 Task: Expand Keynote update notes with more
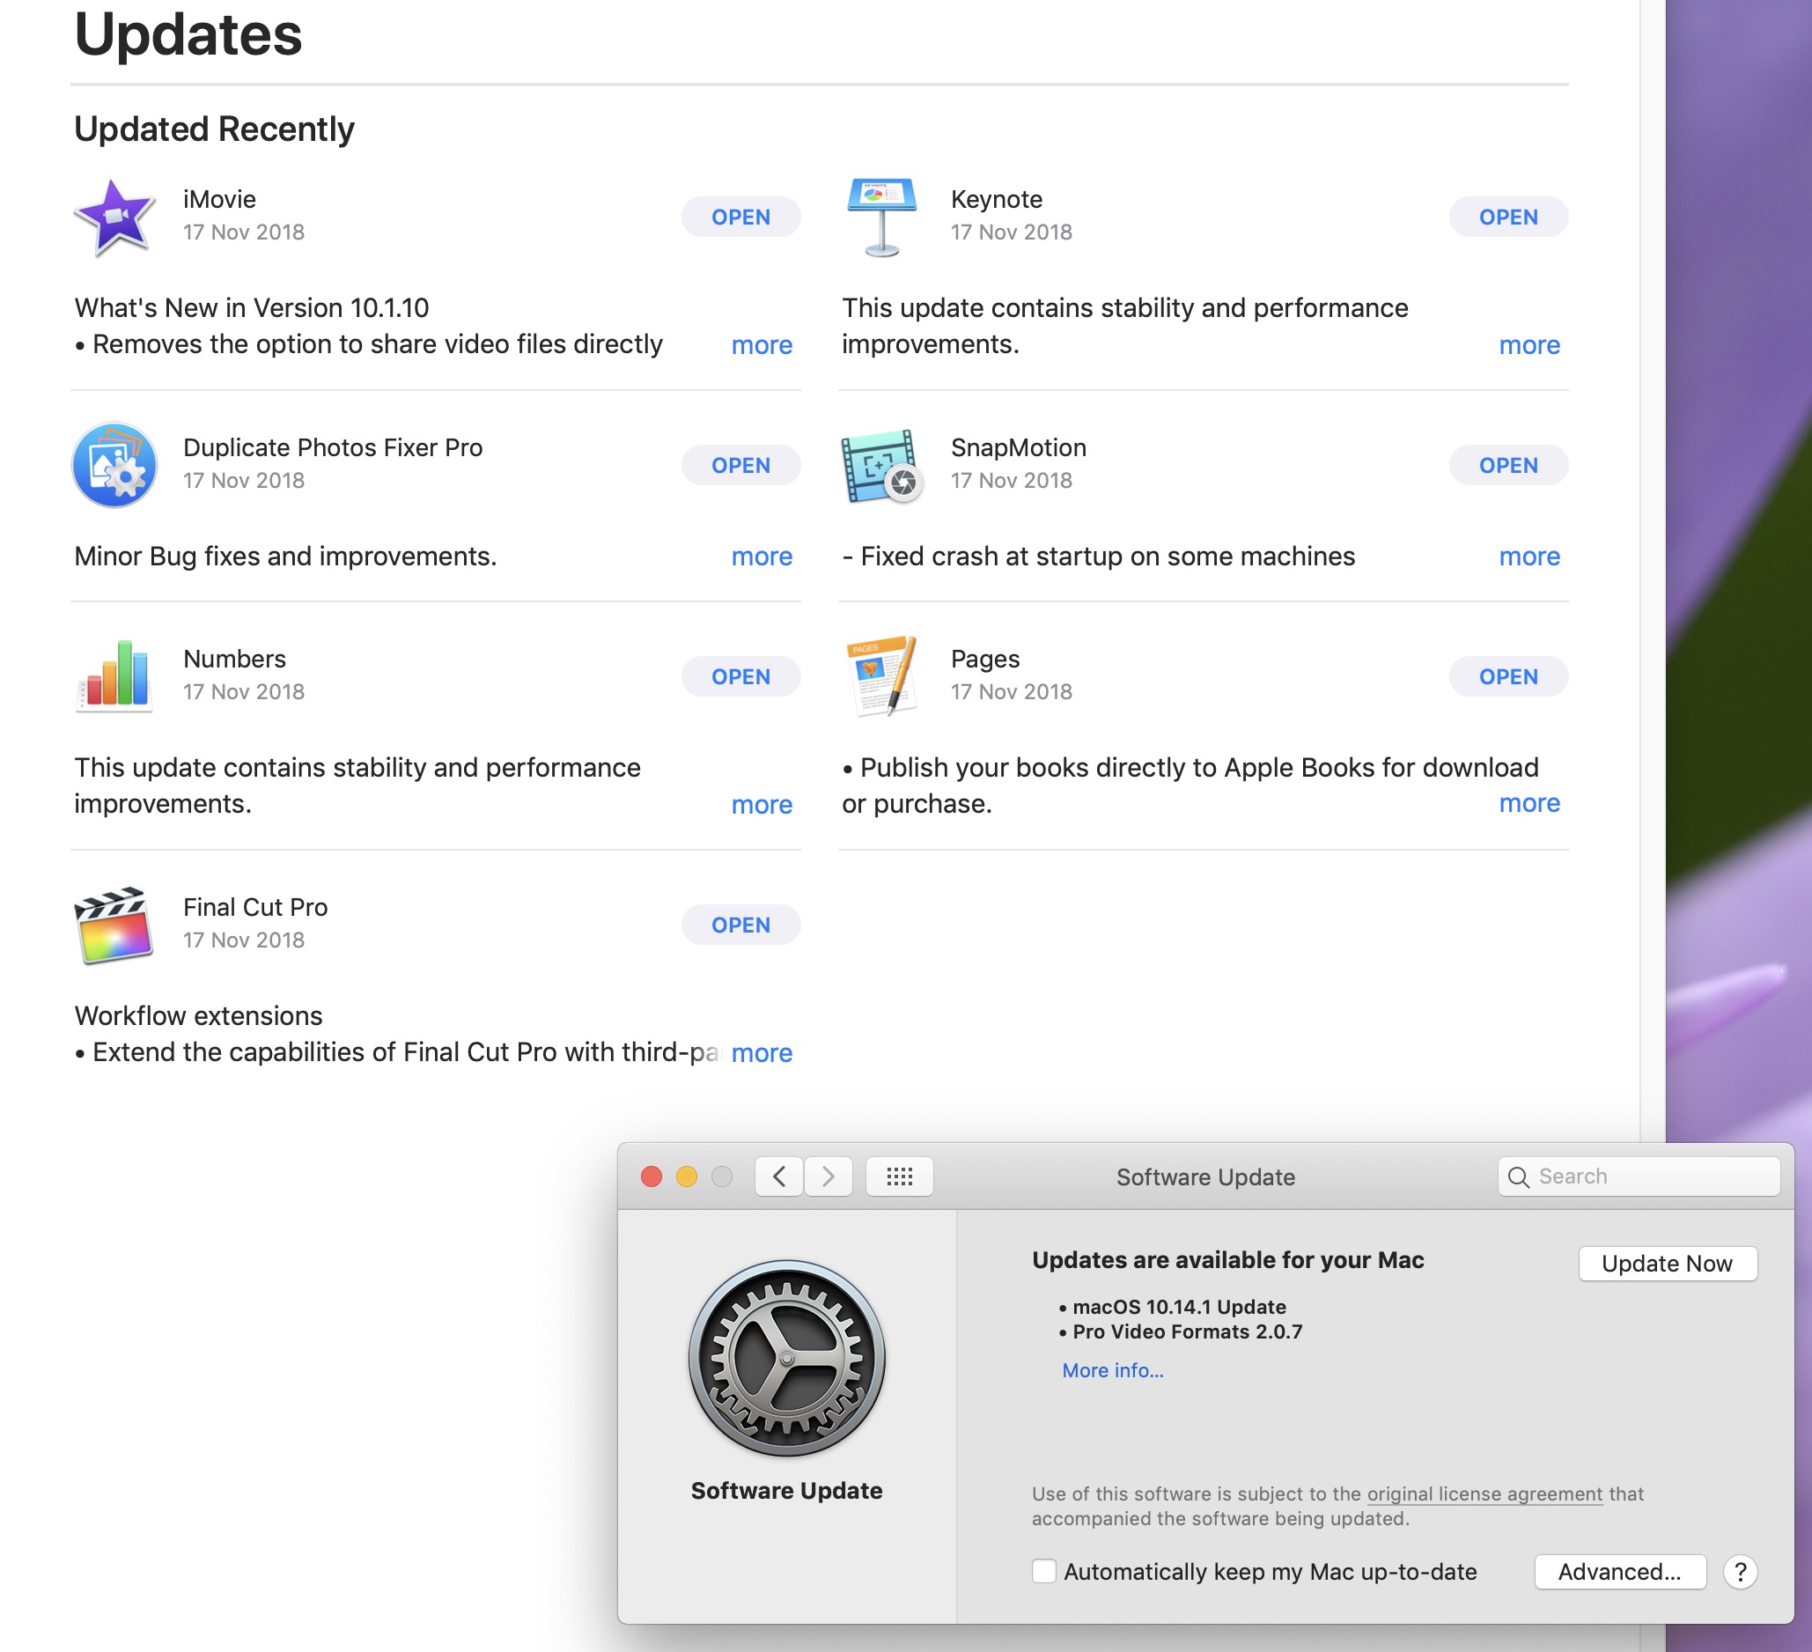click(x=1528, y=344)
